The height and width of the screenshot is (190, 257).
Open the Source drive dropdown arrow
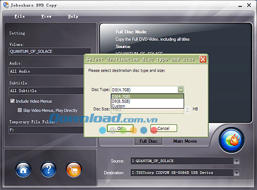tap(236, 161)
